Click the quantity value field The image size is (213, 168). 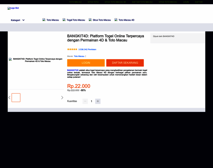click(91, 101)
